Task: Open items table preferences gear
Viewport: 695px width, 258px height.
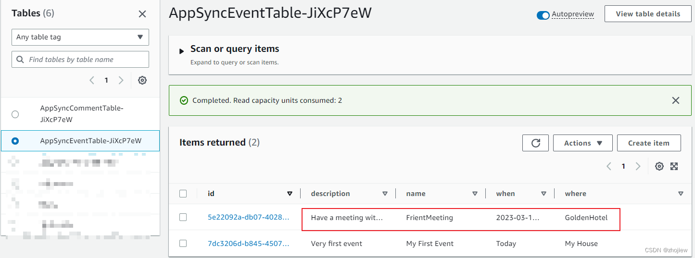Action: (x=659, y=166)
